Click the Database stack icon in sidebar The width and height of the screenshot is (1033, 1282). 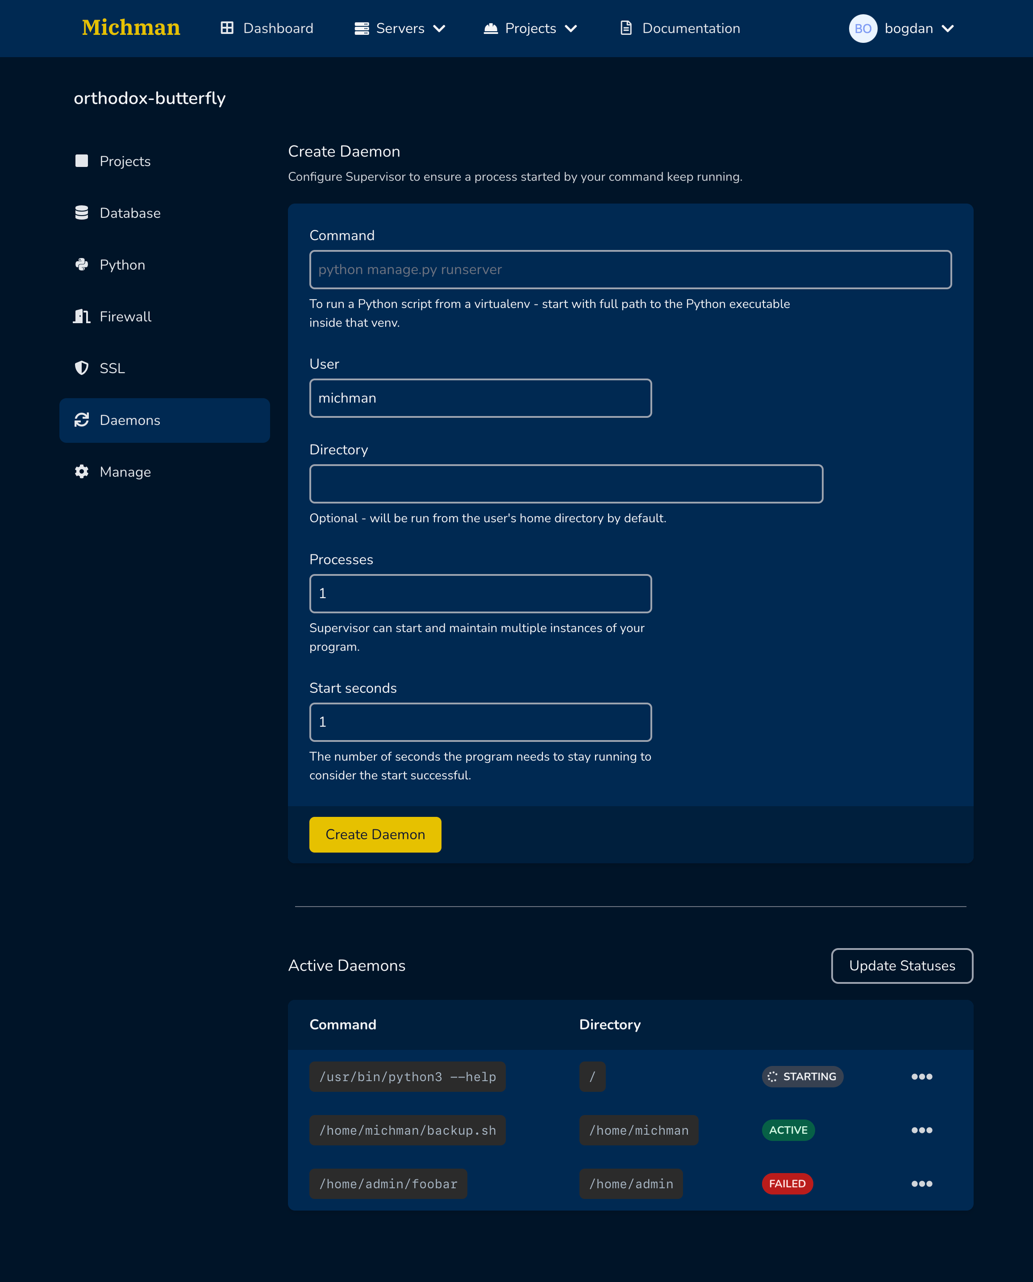(82, 213)
